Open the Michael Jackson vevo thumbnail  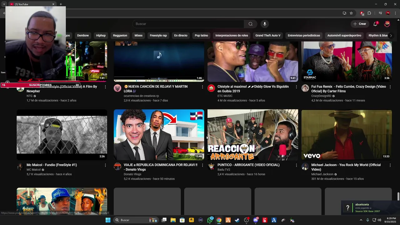(x=347, y=135)
